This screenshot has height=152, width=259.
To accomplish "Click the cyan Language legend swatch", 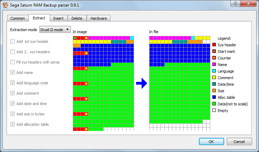I will [x=214, y=71].
